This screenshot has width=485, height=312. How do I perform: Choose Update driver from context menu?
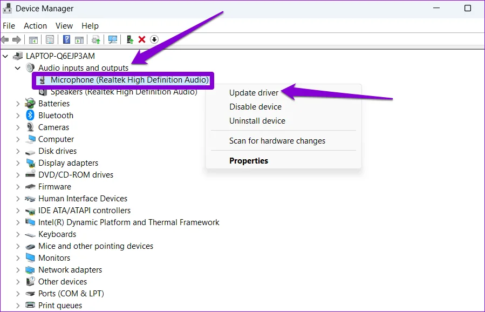254,93
